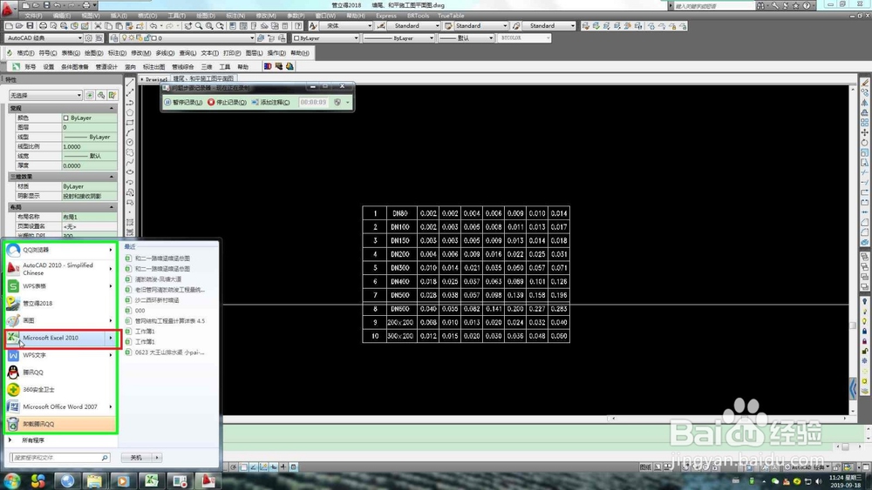Click the Excel icon on the taskbar
This screenshot has width=872, height=490.
151,480
